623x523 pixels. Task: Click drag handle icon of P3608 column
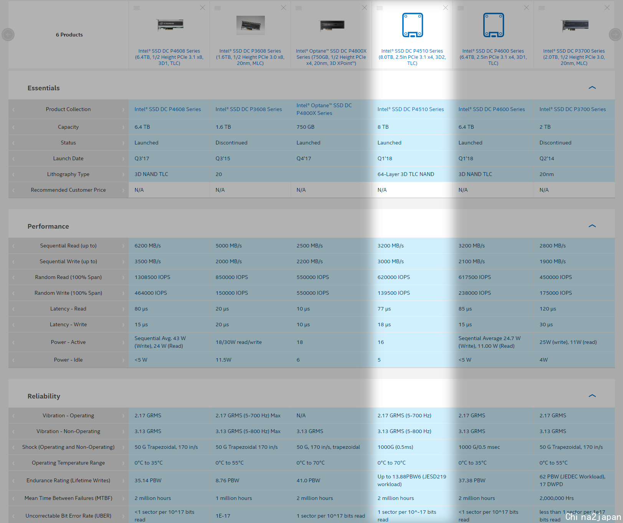[x=218, y=8]
